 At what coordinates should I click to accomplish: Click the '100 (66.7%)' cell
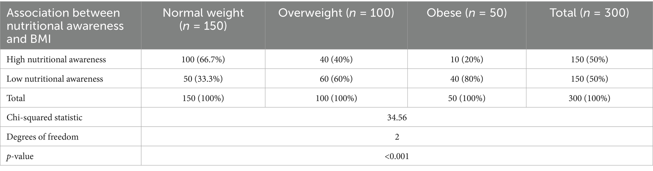coord(203,60)
